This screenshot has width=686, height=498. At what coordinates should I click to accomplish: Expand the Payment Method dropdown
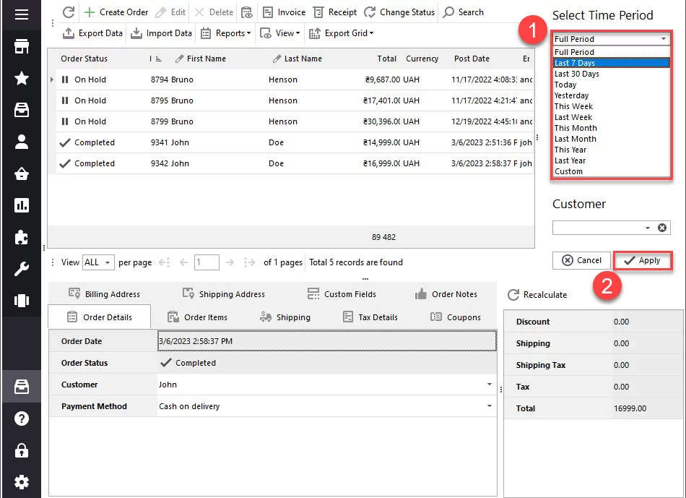point(490,406)
